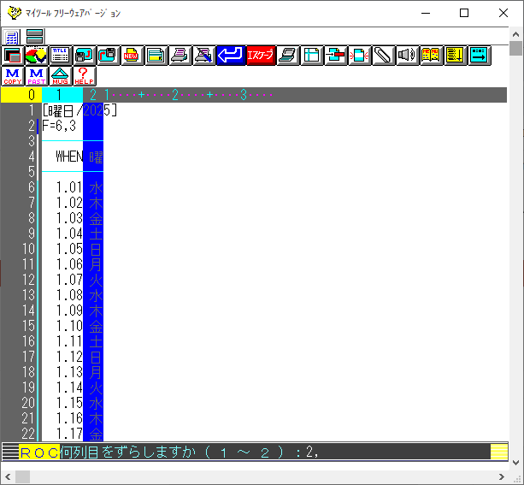Click the printer icon in toolbar
This screenshot has width=524, height=485.
(180, 56)
